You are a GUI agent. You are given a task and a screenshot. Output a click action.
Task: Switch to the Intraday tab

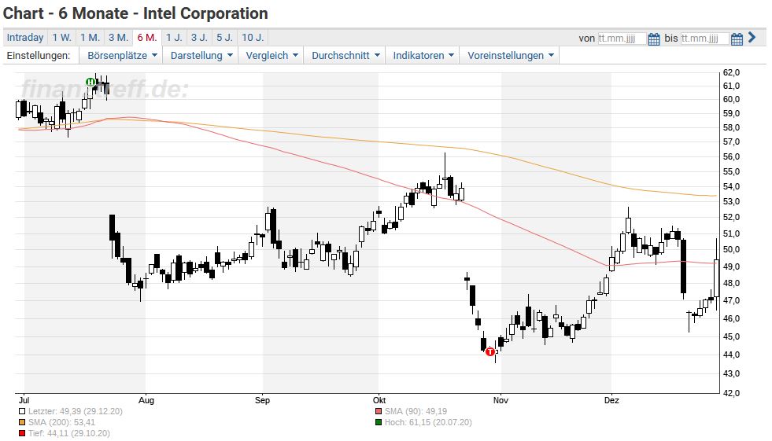pyautogui.click(x=25, y=38)
